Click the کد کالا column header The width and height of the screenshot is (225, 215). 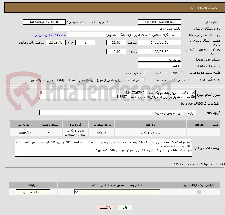[x=199, y=125]
